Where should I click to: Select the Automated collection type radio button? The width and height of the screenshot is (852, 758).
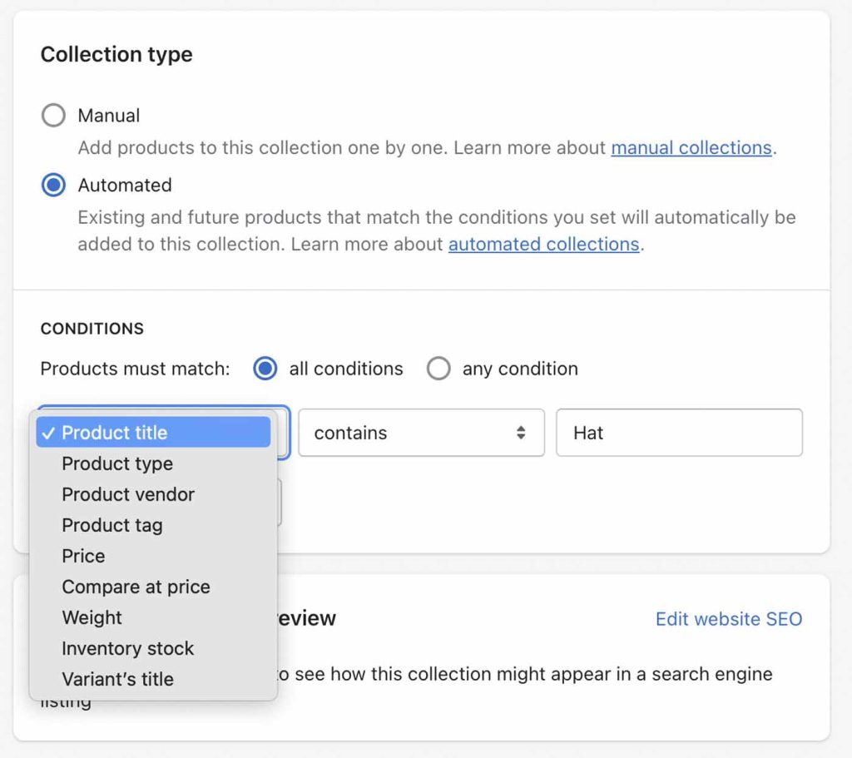[x=53, y=186]
